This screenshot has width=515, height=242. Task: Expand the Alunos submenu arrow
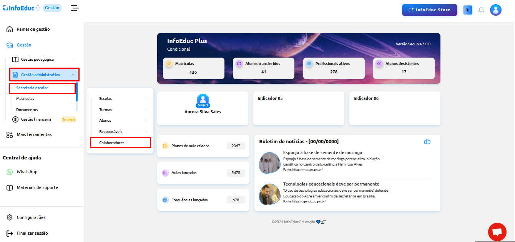(x=146, y=121)
